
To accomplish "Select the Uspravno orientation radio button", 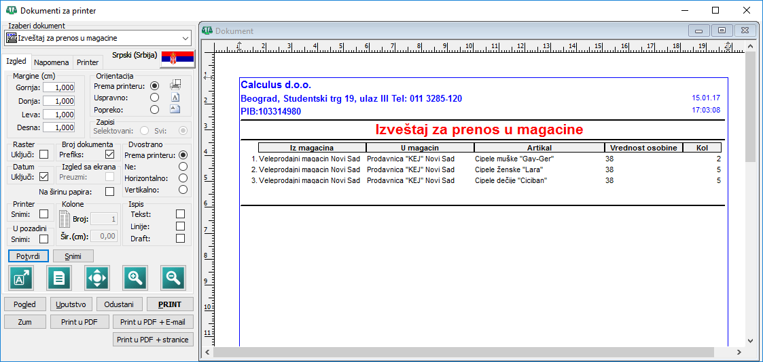I will click(x=155, y=97).
